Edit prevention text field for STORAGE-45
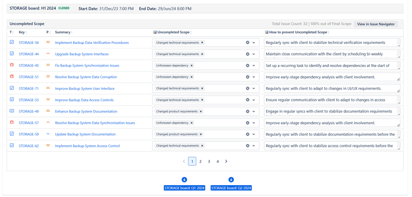This screenshot has height=197, width=412. point(332,65)
